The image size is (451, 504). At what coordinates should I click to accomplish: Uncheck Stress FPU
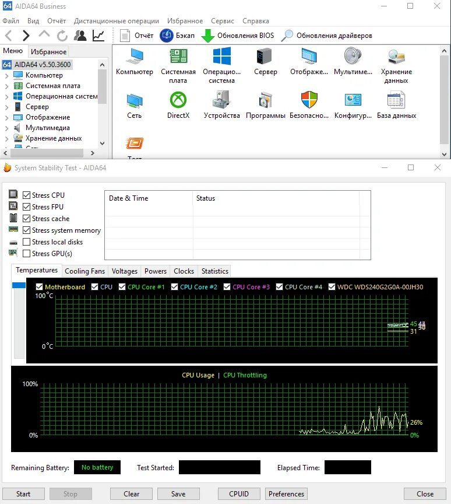pos(27,206)
